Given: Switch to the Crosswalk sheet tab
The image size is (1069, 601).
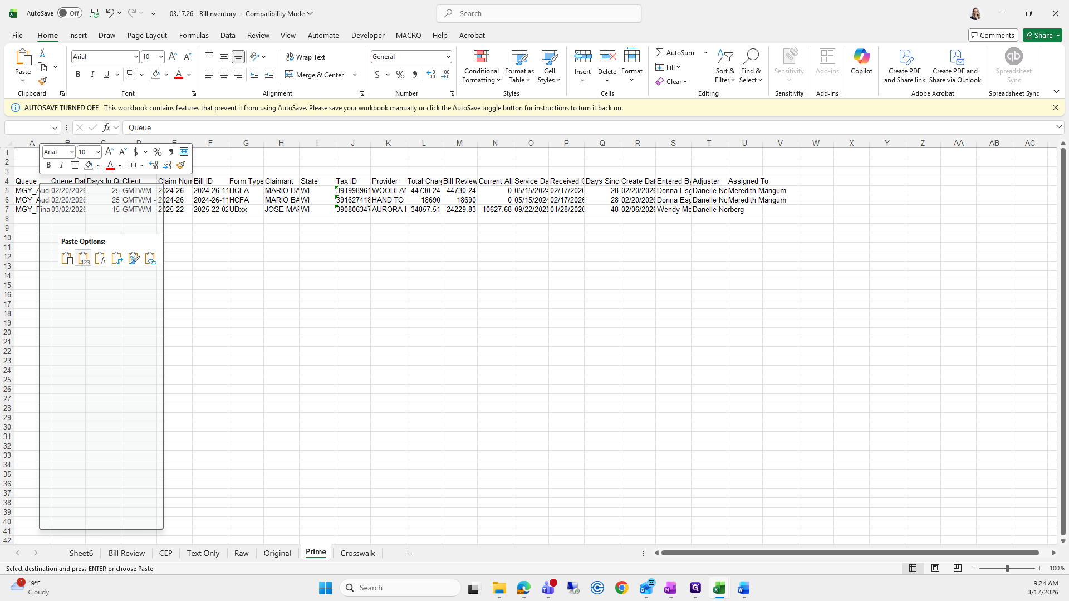Looking at the screenshot, I should click(357, 553).
